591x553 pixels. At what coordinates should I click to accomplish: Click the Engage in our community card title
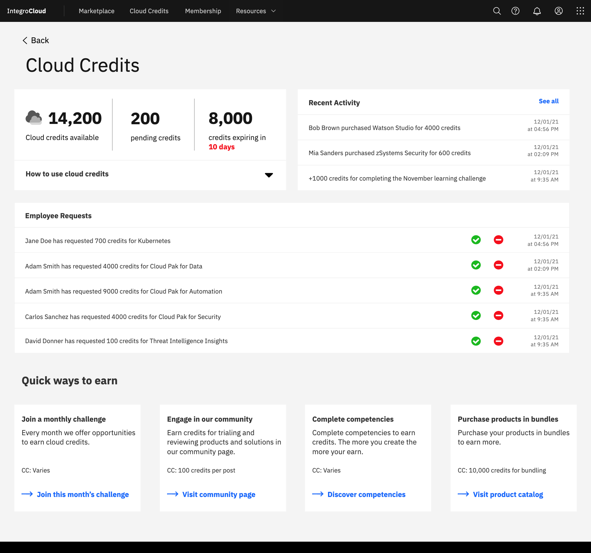point(210,419)
